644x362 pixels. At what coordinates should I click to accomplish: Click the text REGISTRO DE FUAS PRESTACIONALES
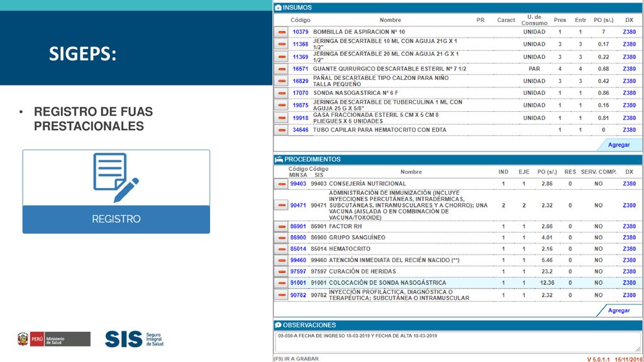click(x=93, y=119)
